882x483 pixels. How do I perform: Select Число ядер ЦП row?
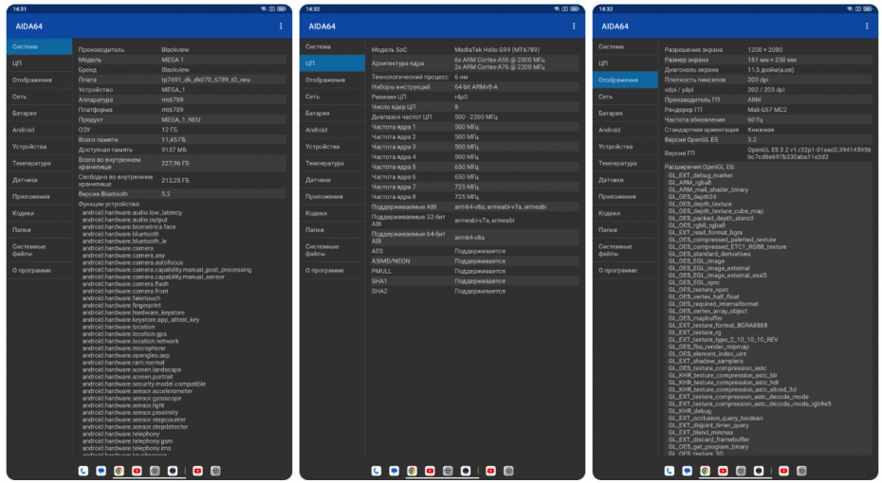474,107
